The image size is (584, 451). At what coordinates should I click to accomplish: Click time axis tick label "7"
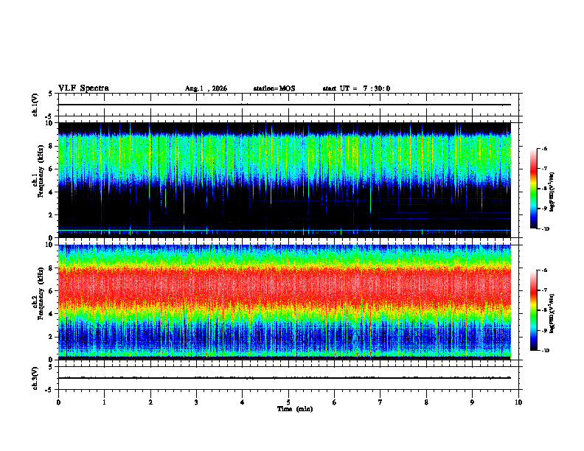[380, 402]
